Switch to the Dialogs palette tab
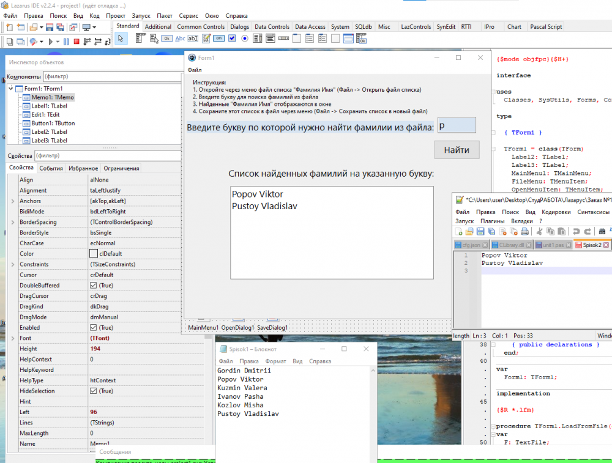Screen dimensions: 612x463 (240, 27)
